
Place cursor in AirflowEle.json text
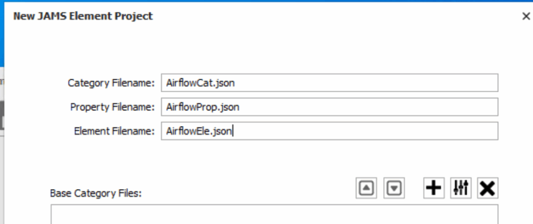click(199, 131)
